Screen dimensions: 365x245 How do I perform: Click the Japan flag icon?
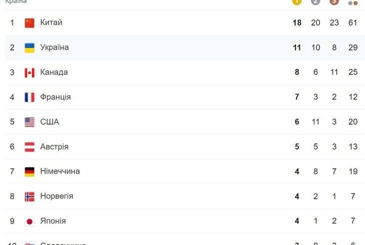point(29,221)
